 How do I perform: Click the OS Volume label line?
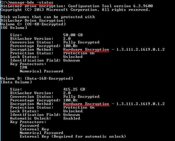[x=14, y=28]
